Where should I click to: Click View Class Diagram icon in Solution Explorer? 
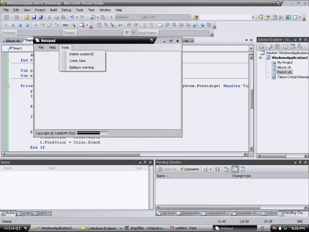point(300,46)
